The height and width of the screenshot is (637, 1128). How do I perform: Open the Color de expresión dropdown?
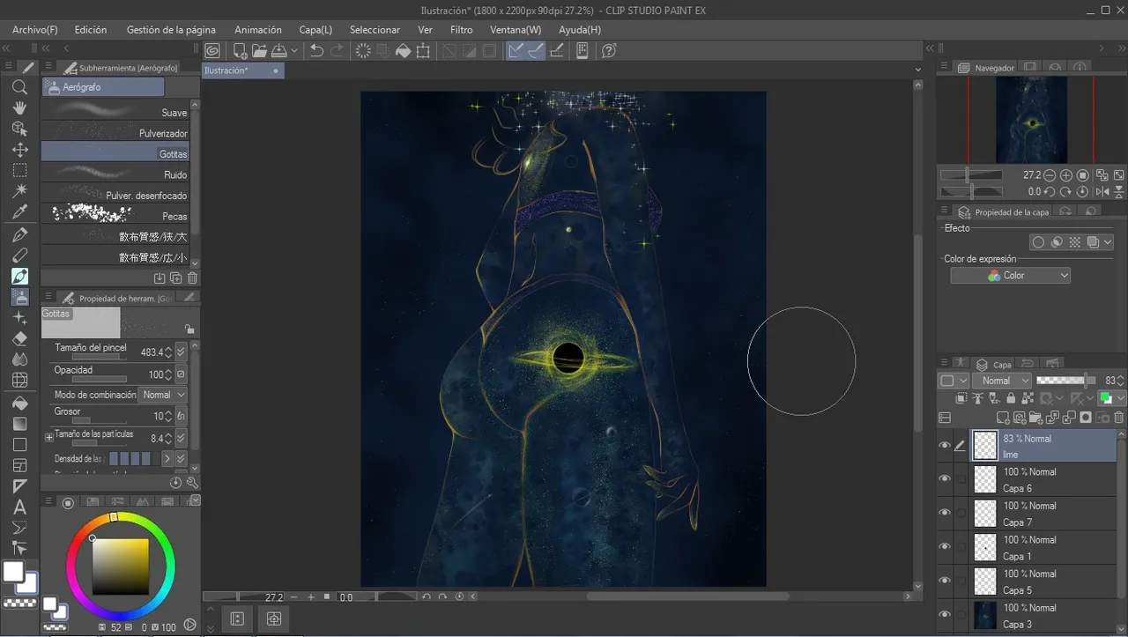[1011, 276]
